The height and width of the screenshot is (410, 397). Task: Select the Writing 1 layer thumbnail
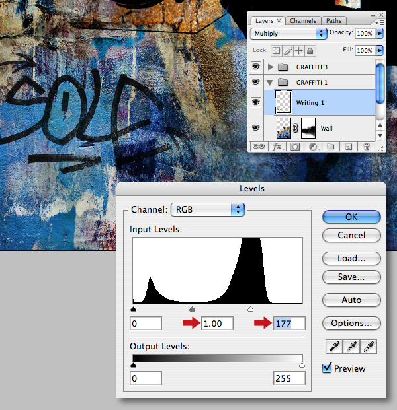(x=284, y=102)
